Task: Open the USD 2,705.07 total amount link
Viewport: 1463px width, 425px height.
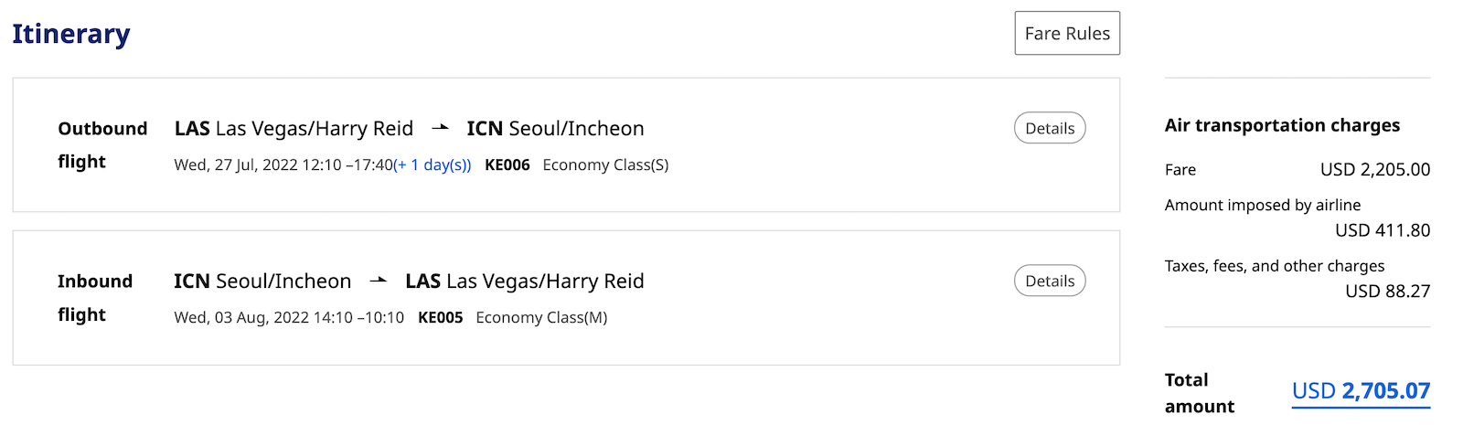Action: (x=1361, y=391)
